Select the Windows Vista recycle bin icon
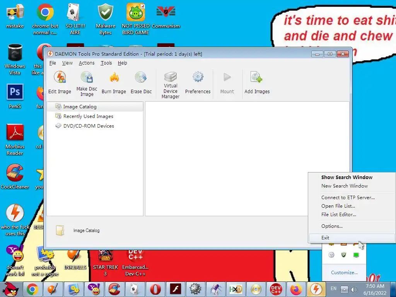The width and height of the screenshot is (396, 297). [15, 59]
